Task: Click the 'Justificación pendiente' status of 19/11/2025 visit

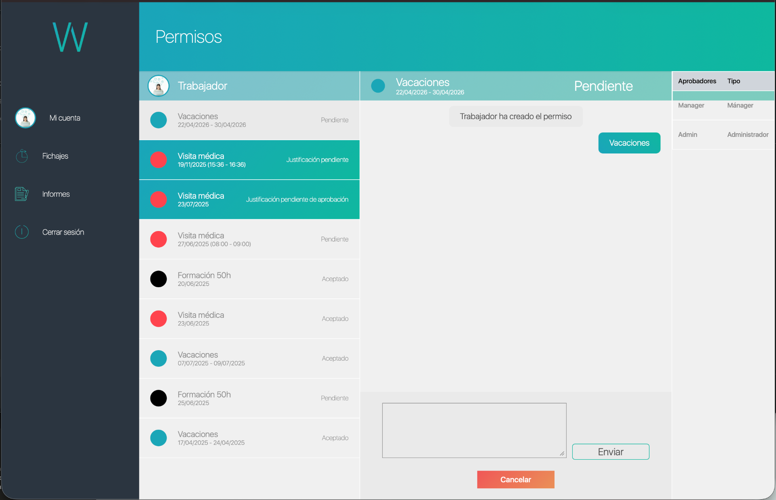Action: 317,160
